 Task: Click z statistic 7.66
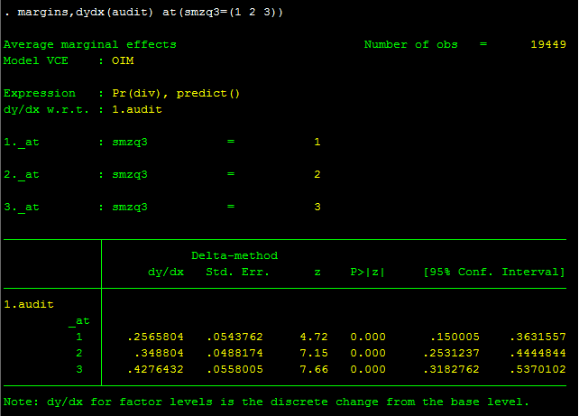tap(314, 369)
